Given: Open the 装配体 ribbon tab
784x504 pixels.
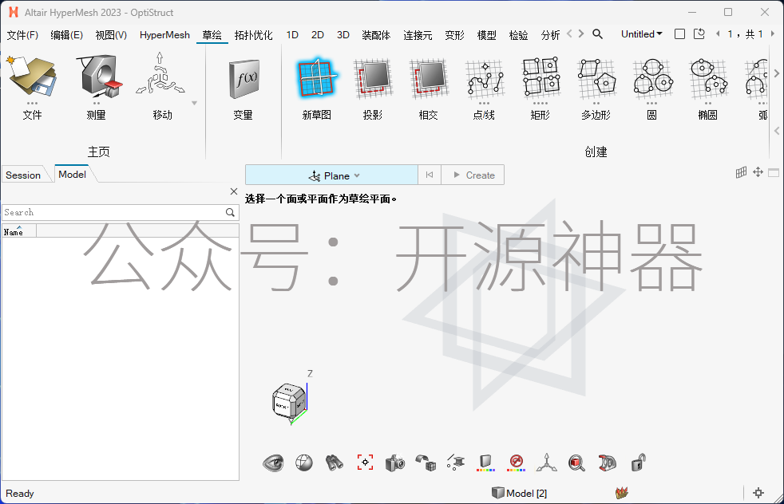Looking at the screenshot, I should tap(376, 35).
